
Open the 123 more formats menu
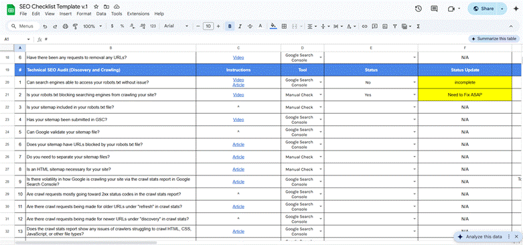click(153, 26)
